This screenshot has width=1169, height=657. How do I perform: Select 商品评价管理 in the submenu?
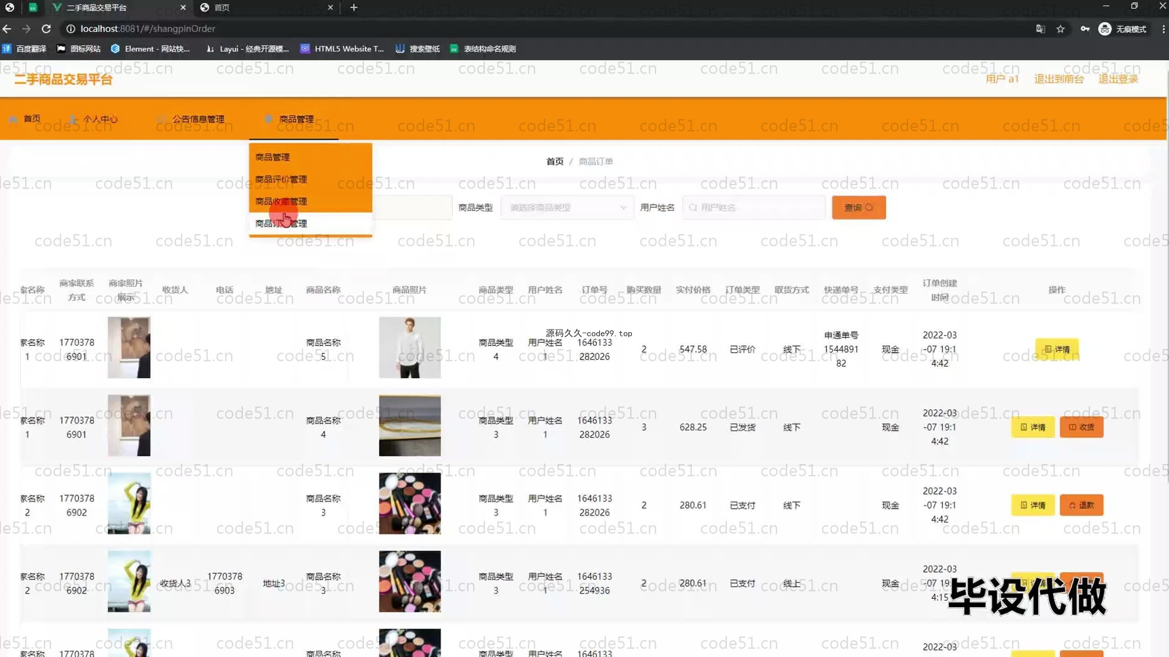point(311,179)
